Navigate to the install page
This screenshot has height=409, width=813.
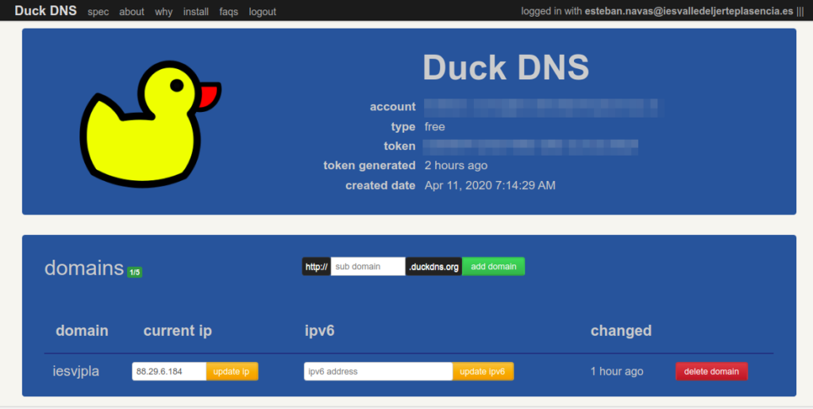196,11
